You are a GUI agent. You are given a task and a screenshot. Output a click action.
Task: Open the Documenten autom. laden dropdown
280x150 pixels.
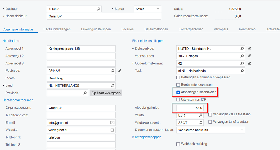click(x=210, y=130)
